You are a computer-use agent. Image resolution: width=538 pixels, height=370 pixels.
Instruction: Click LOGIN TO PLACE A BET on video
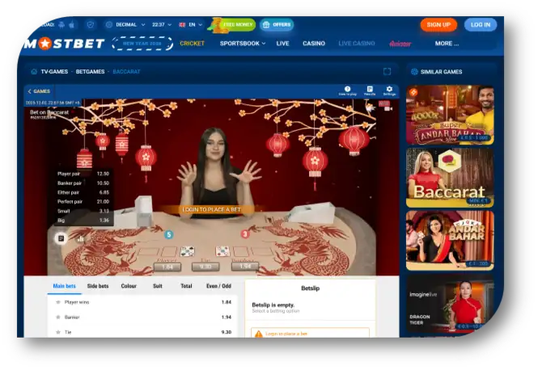(x=212, y=209)
